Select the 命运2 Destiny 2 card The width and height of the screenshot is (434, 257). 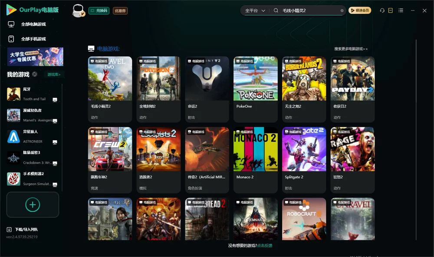(207, 89)
